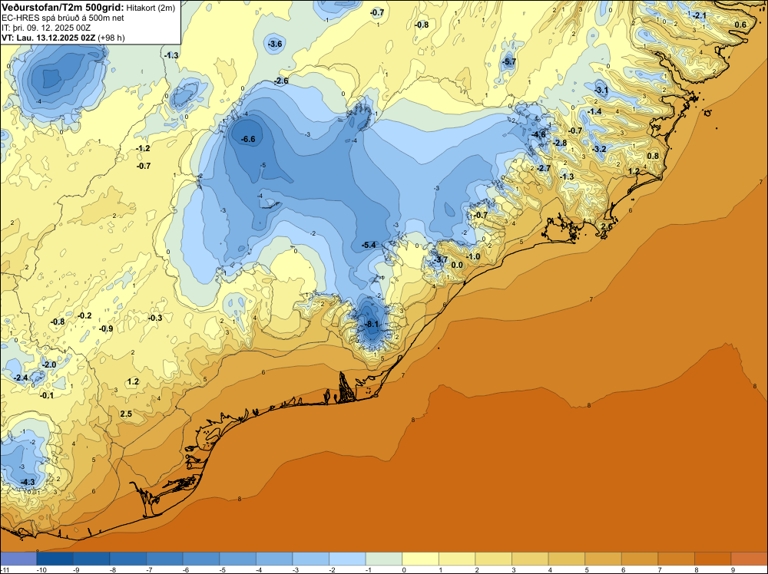Select the 2.6 coastal temperature label
The image size is (768, 574).
[x=607, y=226]
